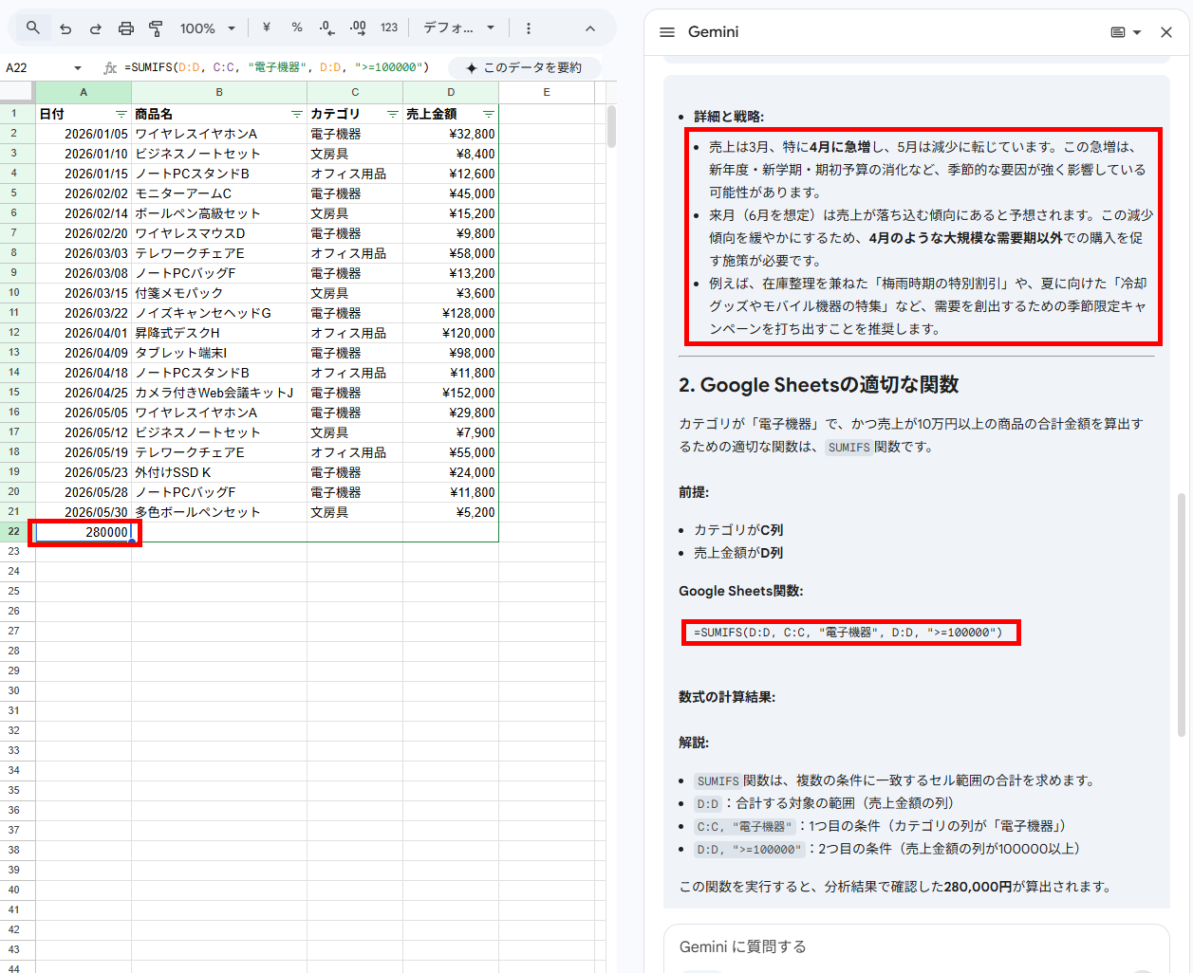The image size is (1193, 973).
Task: Click the ¥128,000 cell
Action: [451, 313]
